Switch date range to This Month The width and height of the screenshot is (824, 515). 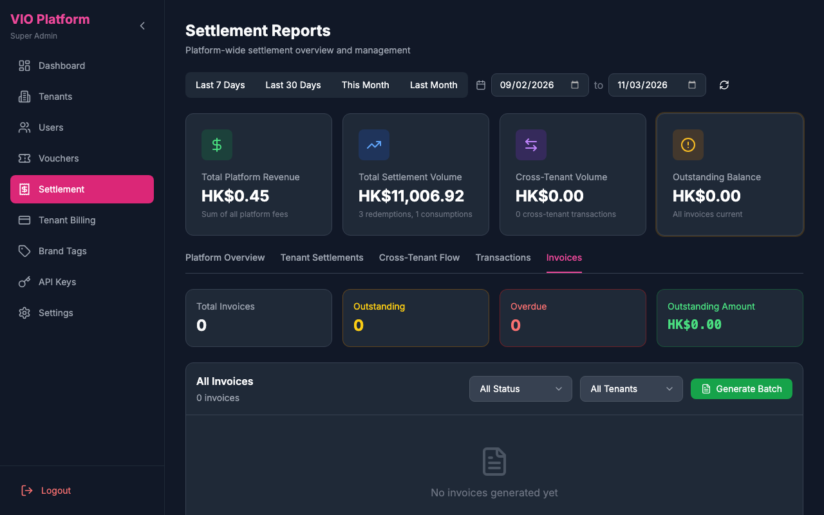(365, 85)
